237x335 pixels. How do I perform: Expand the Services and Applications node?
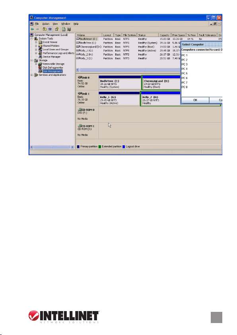click(32, 75)
